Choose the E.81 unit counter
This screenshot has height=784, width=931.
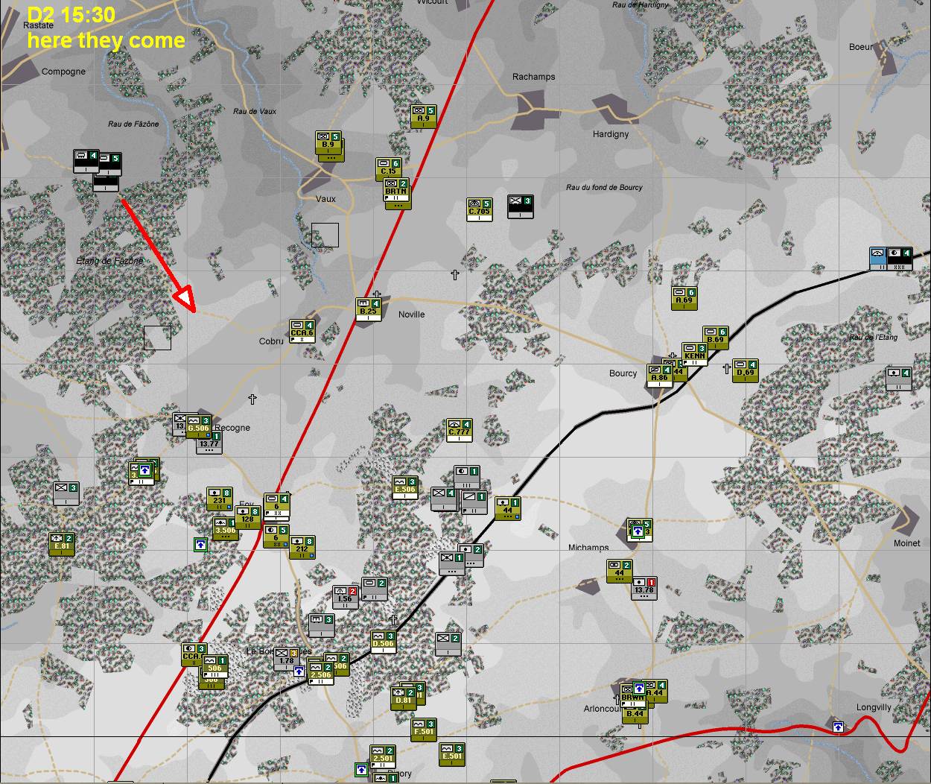pos(61,544)
